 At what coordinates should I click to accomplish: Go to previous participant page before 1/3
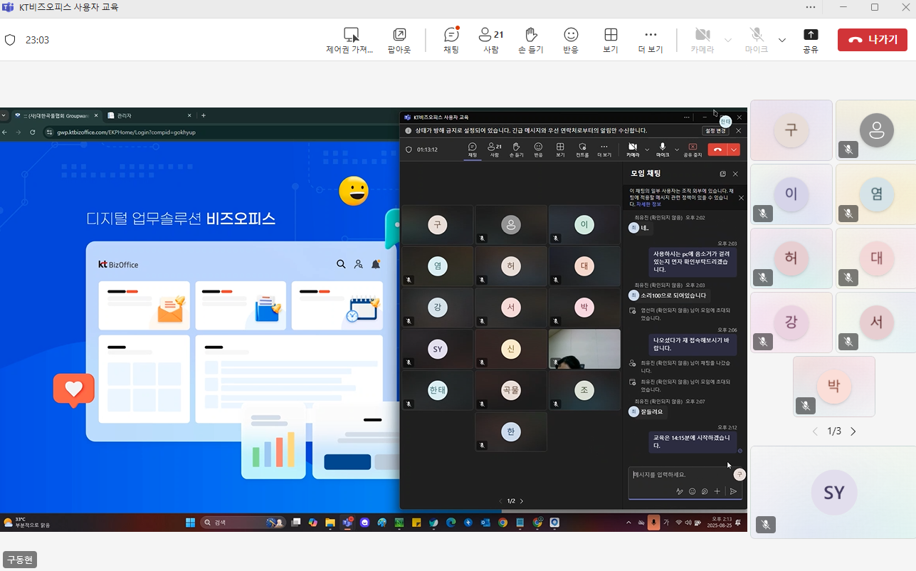pyautogui.click(x=816, y=431)
